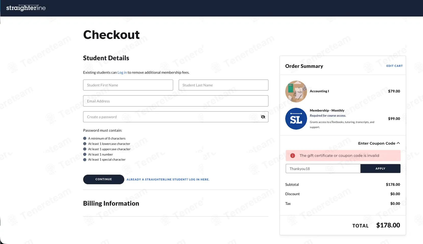The image size is (423, 244).
Task: Open Edit Cart link
Action: coord(395,66)
